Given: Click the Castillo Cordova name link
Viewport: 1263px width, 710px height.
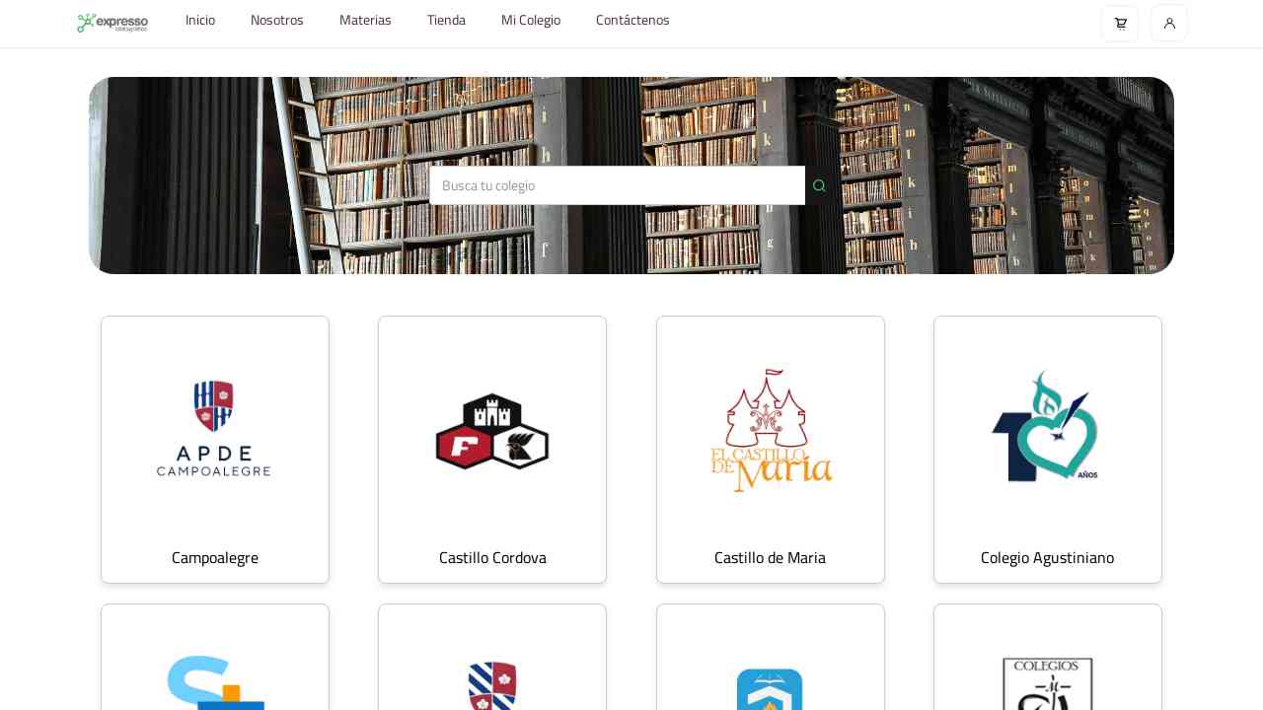Looking at the screenshot, I should pos(492,557).
